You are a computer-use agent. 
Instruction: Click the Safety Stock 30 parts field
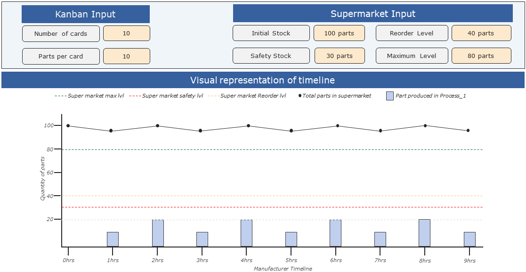[x=339, y=56]
